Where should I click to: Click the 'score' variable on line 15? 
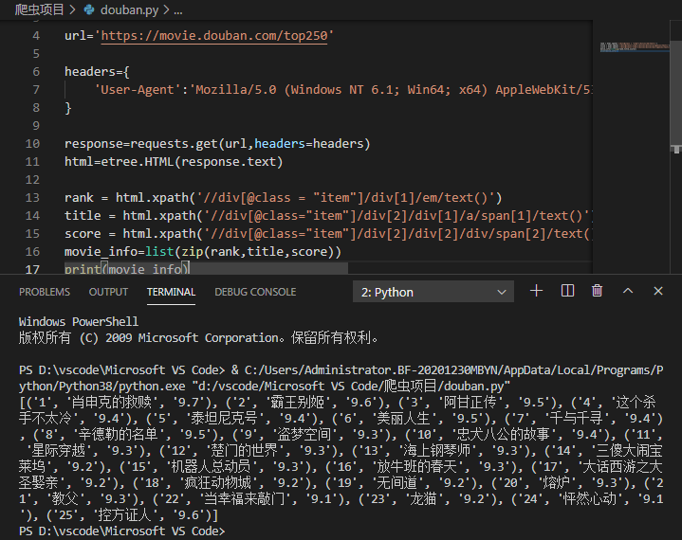83,234
